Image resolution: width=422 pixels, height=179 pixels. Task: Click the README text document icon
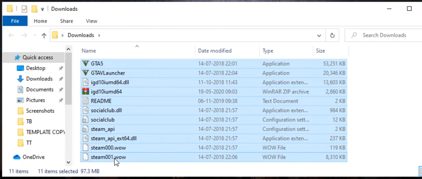tap(85, 101)
